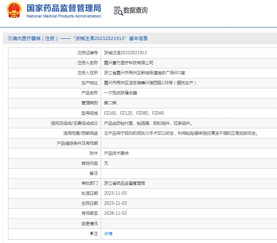Click the 有效期至 label cell

(55, 213)
